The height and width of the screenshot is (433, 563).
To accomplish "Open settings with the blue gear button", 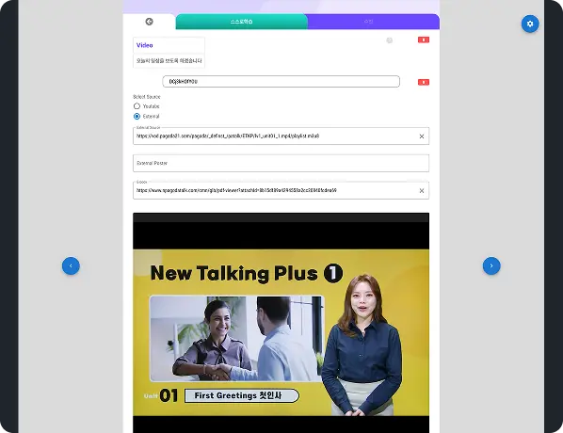I will [530, 24].
